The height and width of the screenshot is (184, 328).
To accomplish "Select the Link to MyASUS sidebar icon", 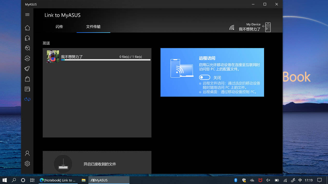I will tap(27, 99).
